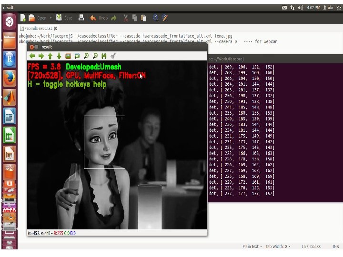The width and height of the screenshot is (343, 257).
Task: Click the clock showing 1:07 PM
Action: pyautogui.click(x=313, y=8)
